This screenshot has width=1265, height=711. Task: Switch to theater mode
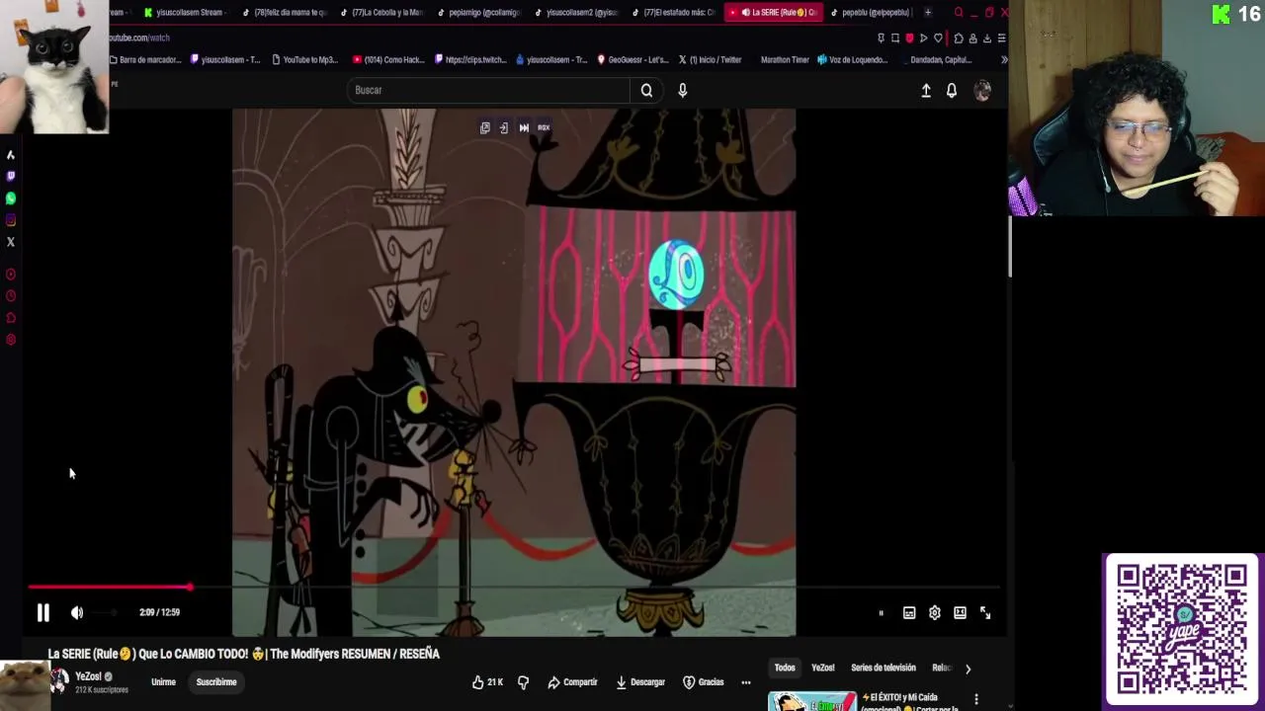pyautogui.click(x=960, y=612)
